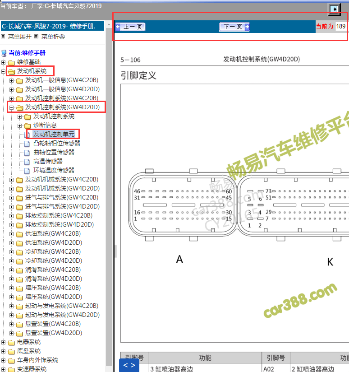Expand the 底盘系统 folder
Screen dimensions: 349x372
(3, 351)
